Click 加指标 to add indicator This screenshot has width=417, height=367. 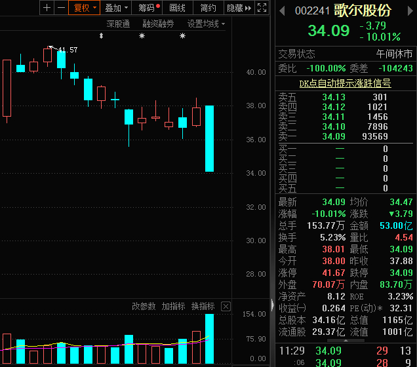(x=173, y=307)
